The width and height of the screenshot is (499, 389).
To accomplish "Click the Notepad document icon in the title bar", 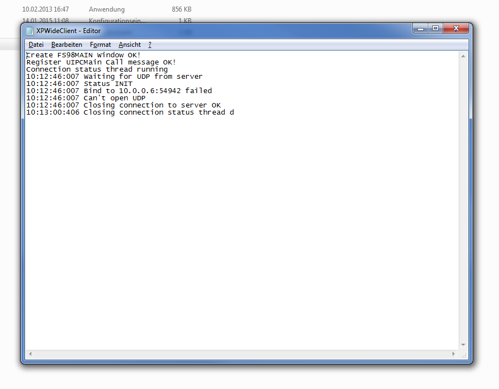I will (x=29, y=31).
